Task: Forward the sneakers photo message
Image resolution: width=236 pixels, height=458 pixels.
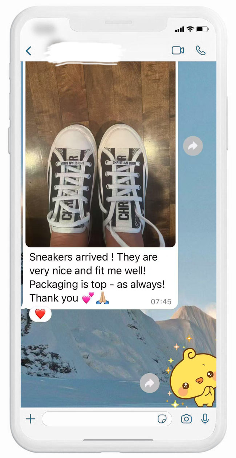Action: (193, 146)
